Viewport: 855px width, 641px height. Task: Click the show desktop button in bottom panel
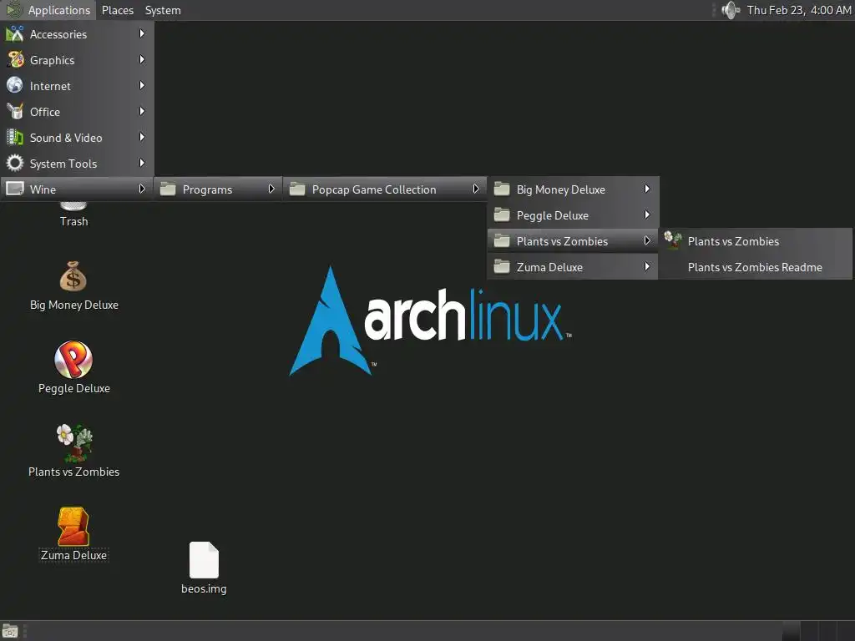click(10, 631)
